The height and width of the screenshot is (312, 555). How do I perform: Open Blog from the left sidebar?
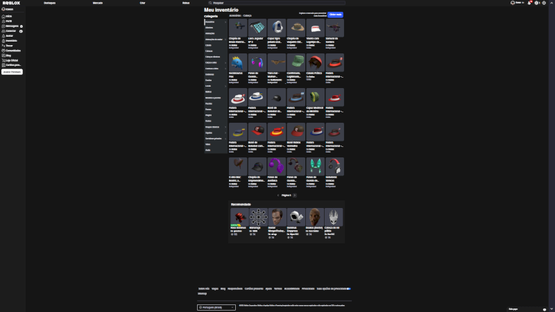(x=7, y=55)
